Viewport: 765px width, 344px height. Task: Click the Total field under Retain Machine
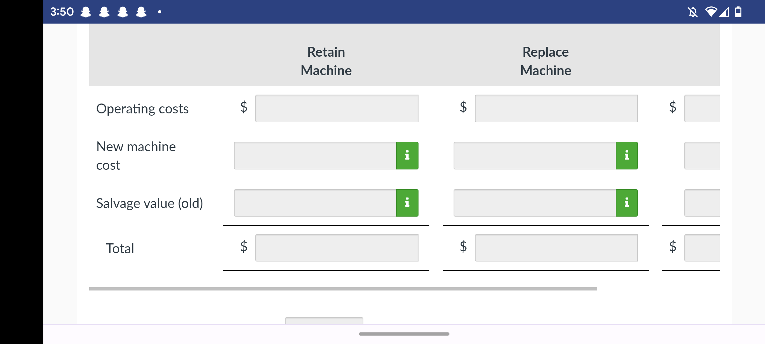[336, 248]
